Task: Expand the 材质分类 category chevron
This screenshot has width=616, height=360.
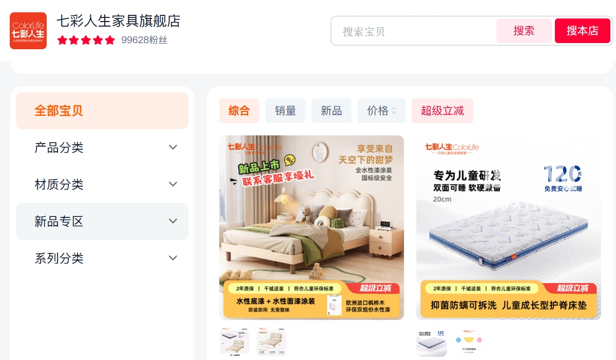Action: (173, 184)
